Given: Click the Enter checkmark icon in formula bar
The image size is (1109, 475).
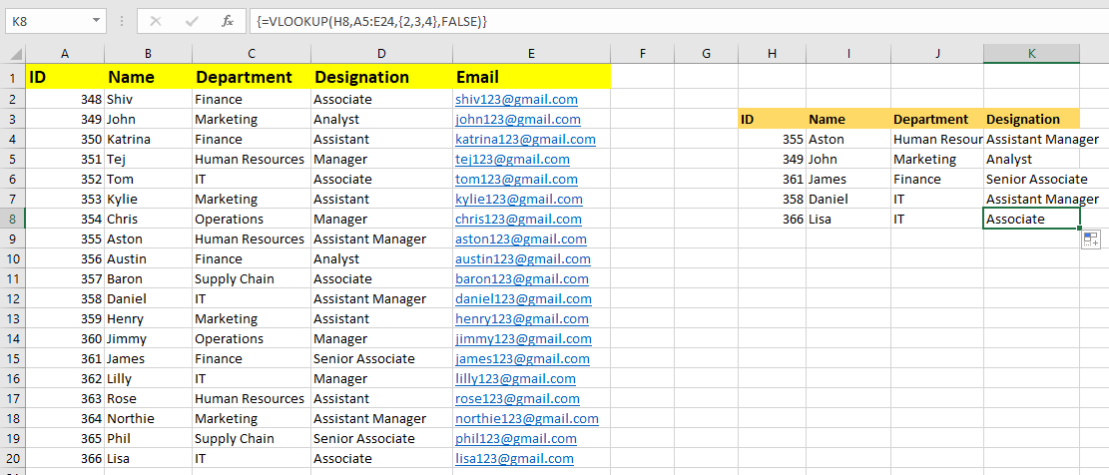Looking at the screenshot, I should [192, 20].
